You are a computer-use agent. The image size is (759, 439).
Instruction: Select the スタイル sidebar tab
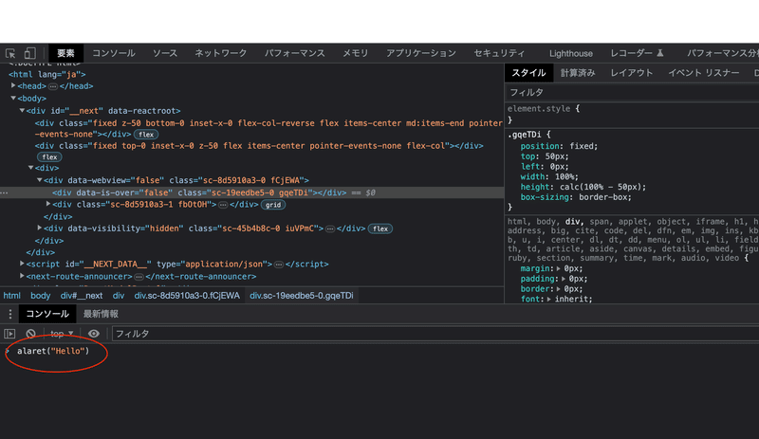pos(528,73)
